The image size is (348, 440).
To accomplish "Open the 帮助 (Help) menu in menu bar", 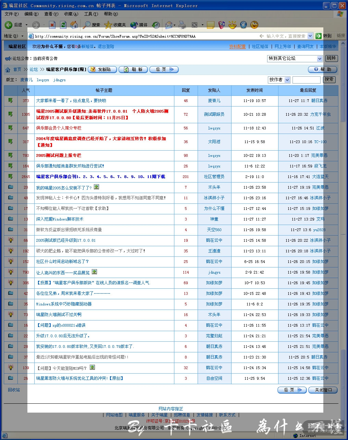I will tap(111, 14).
